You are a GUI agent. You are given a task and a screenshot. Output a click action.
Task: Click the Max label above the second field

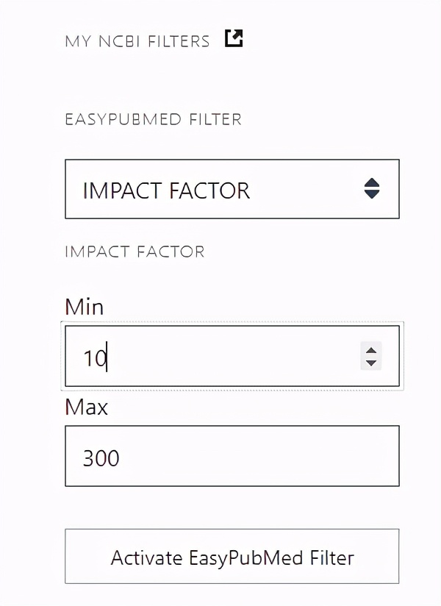86,407
